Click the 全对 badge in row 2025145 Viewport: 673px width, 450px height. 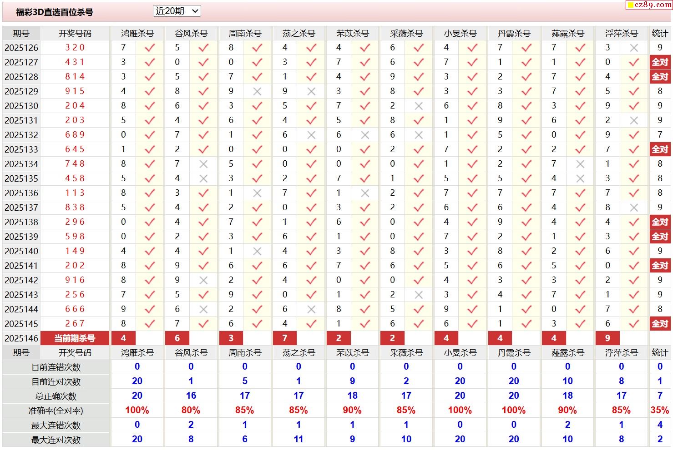coord(660,324)
